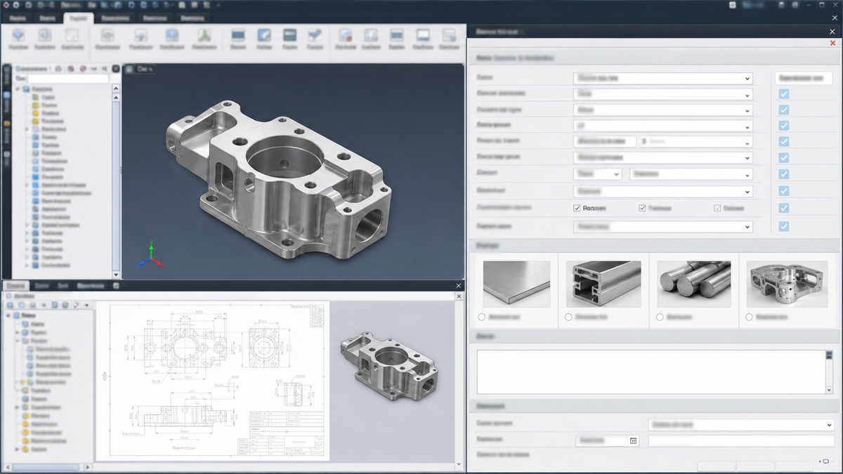843x474 pixels.
Task: Click inside the large empty text area
Action: click(650, 371)
